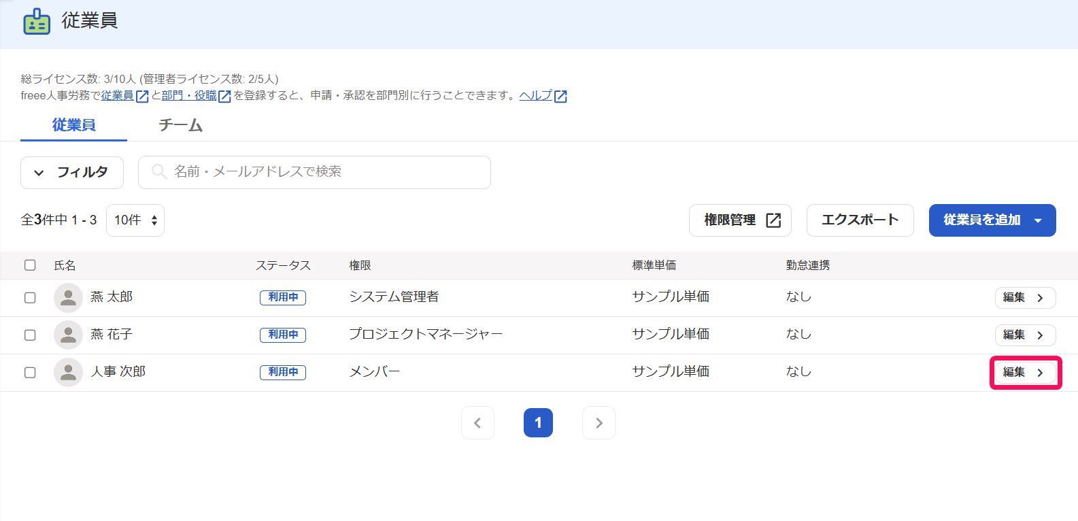1078x521 pixels.
Task: Click the 氏名 column header
Action: (x=65, y=265)
